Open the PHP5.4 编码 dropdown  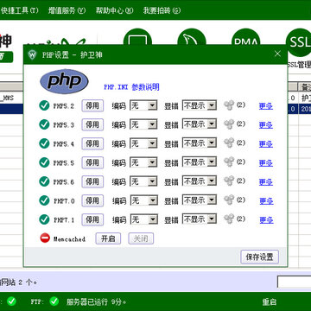[x=143, y=143]
